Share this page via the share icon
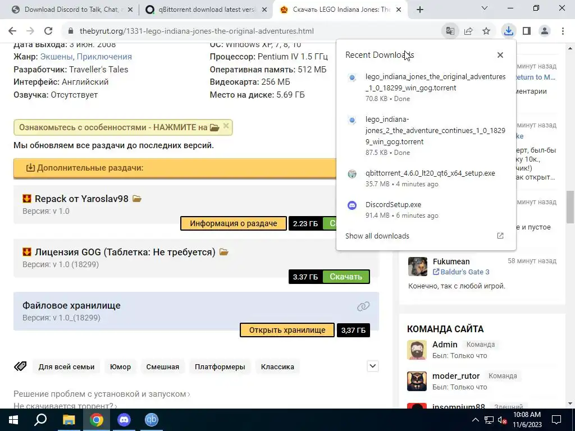Image resolution: width=575 pixels, height=431 pixels. point(468,31)
